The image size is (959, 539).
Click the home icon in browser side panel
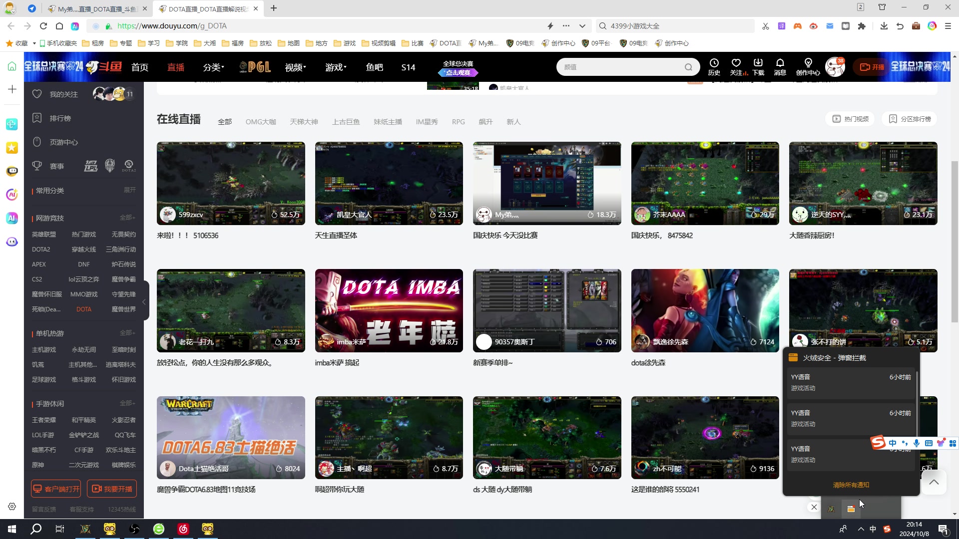tap(12, 66)
